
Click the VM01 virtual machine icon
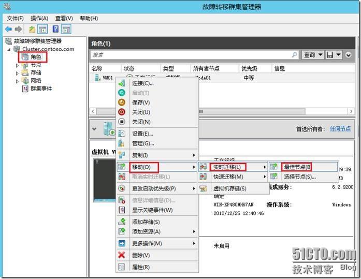click(97, 78)
